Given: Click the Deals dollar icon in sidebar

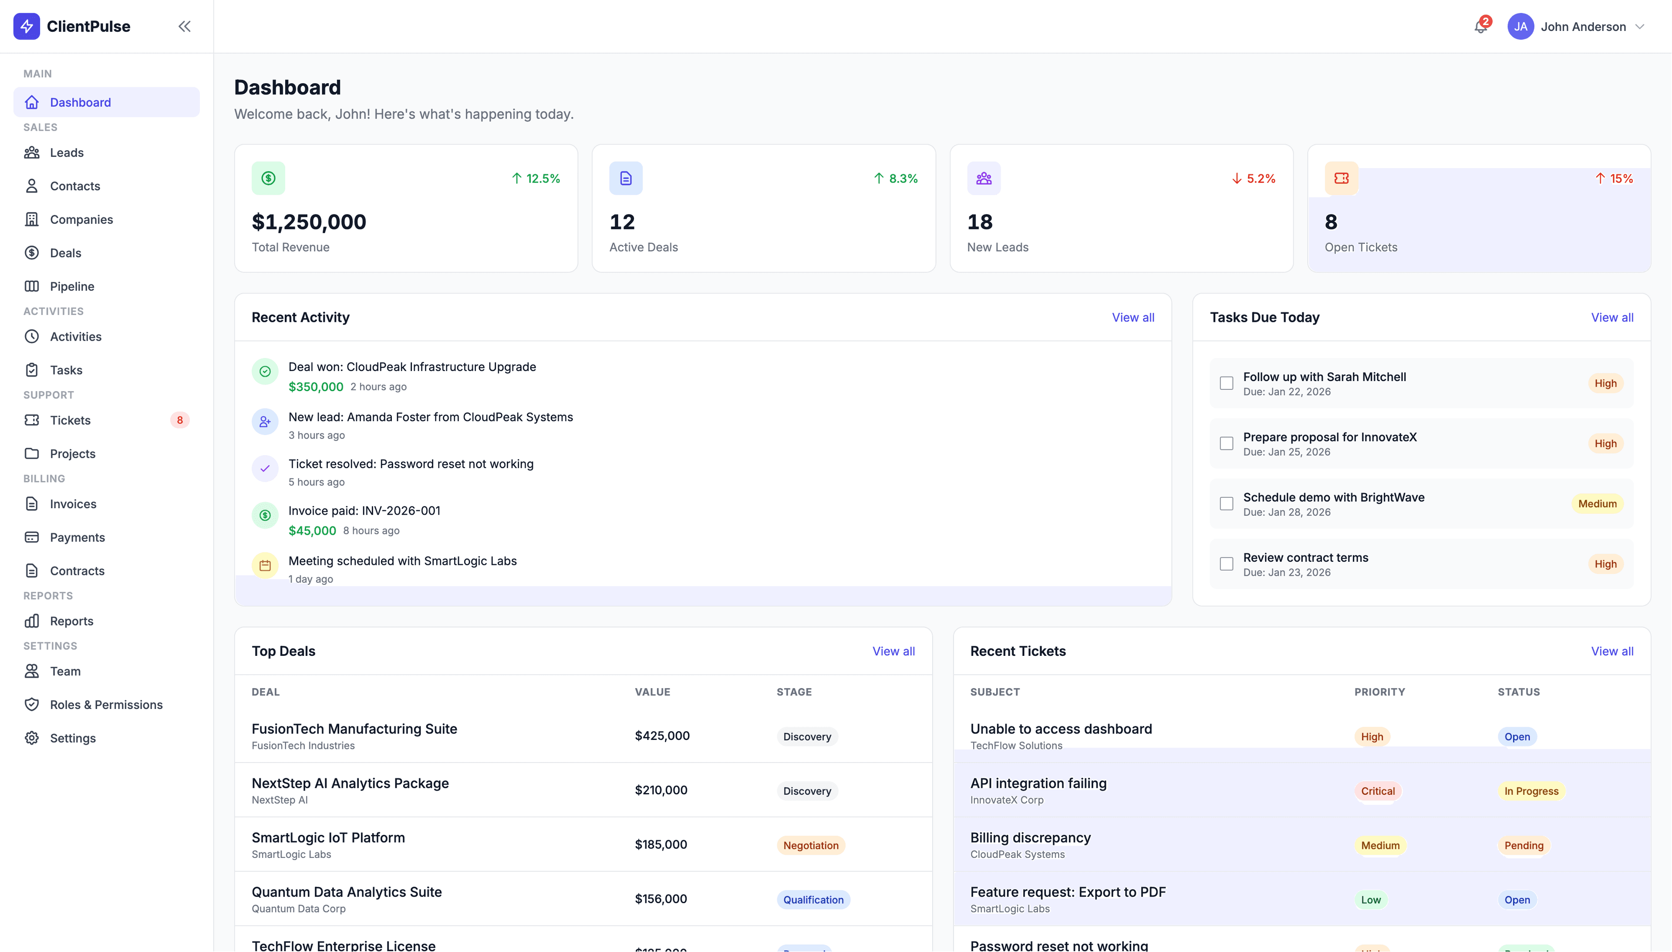Looking at the screenshot, I should click(x=32, y=253).
